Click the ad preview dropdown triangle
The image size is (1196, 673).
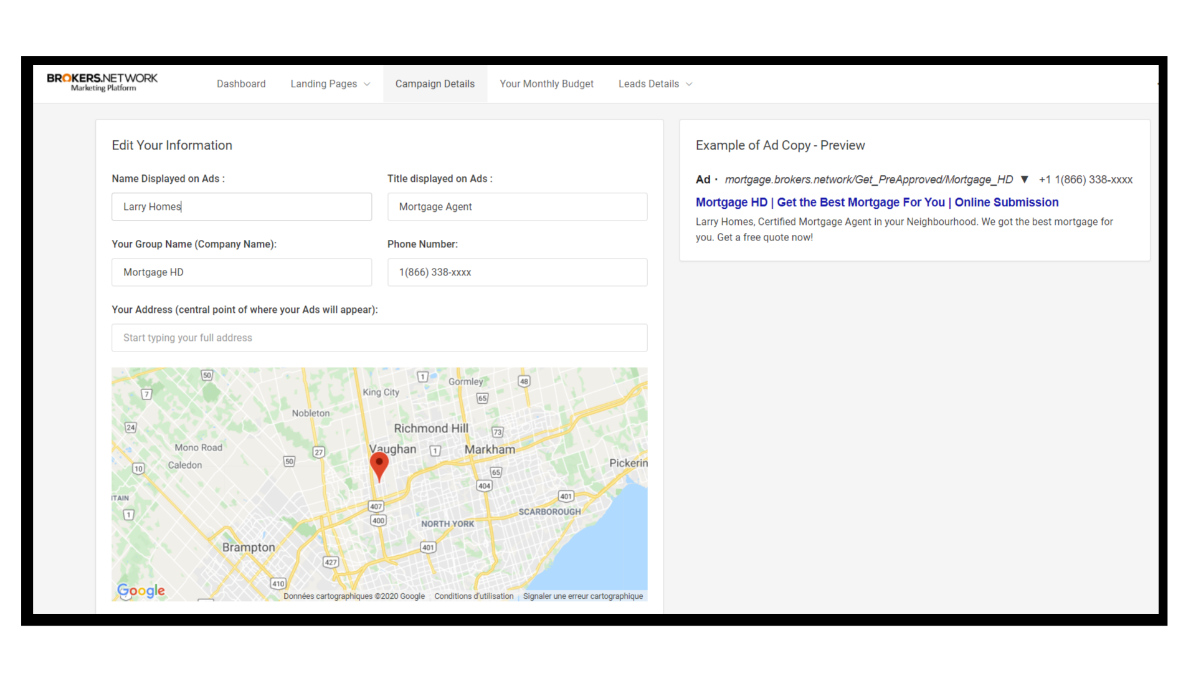click(x=1025, y=179)
